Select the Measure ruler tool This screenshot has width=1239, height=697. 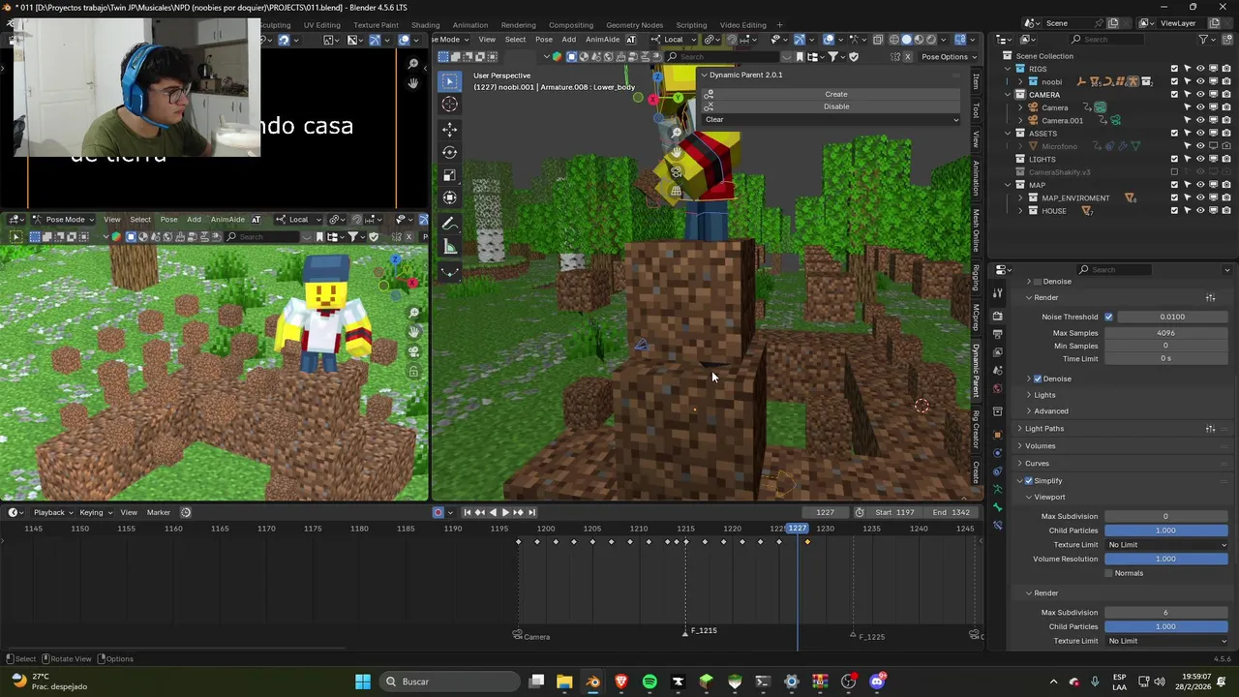click(449, 248)
